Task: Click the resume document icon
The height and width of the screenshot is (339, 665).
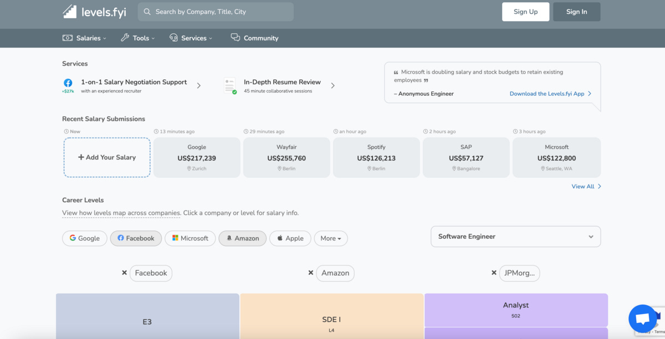Action: pos(230,85)
